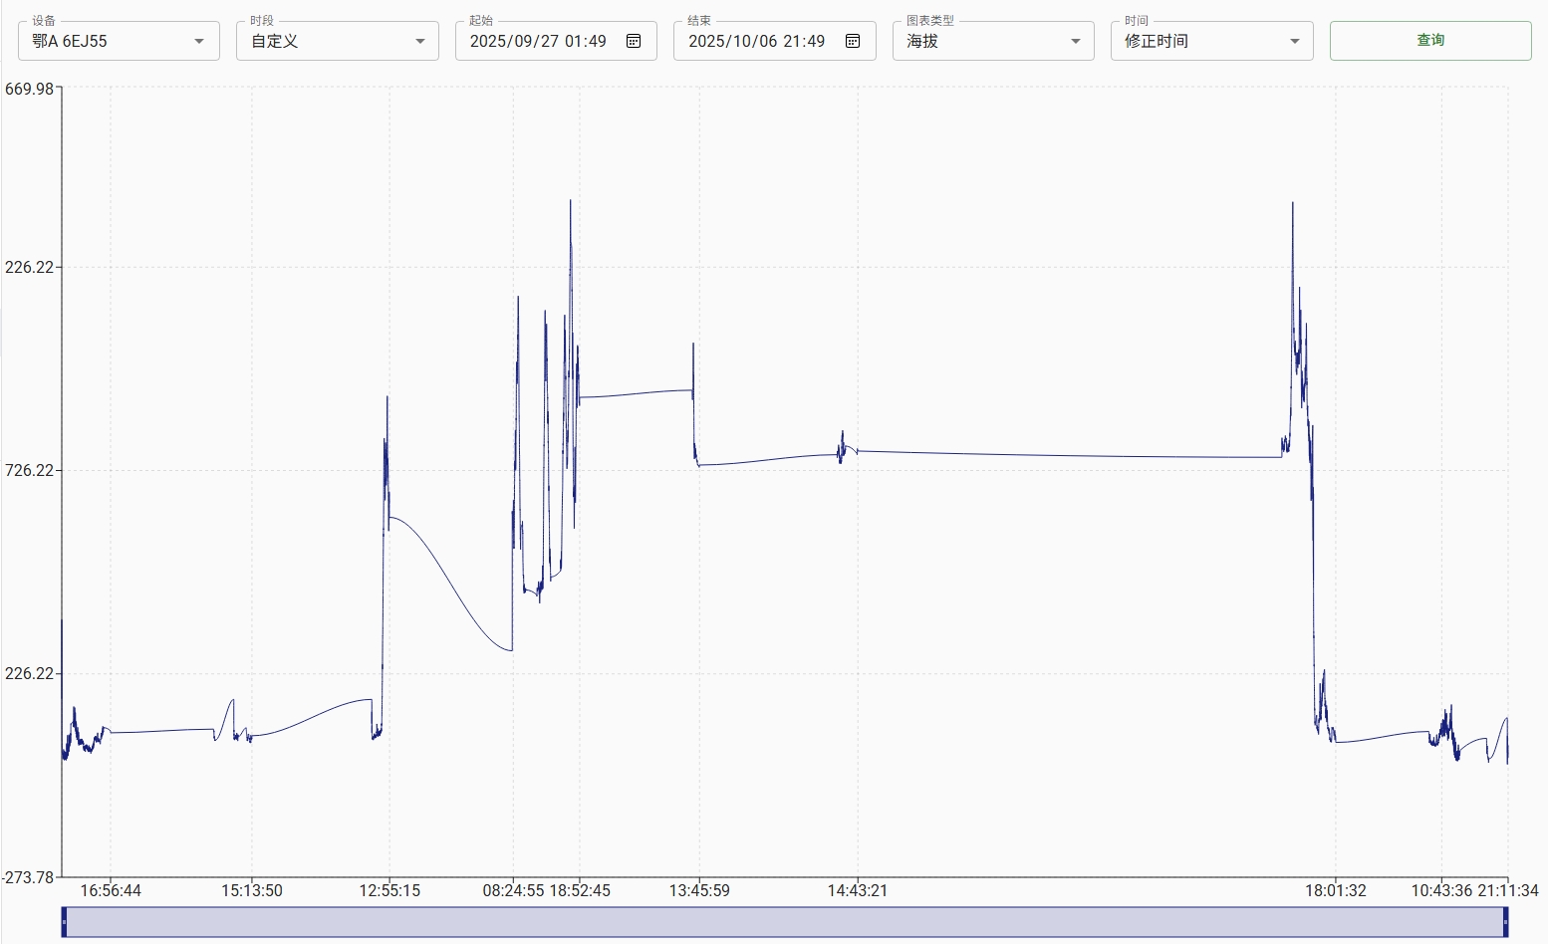This screenshot has width=1548, height=944.
Task: Click the green 查询 button
Action: (1430, 41)
